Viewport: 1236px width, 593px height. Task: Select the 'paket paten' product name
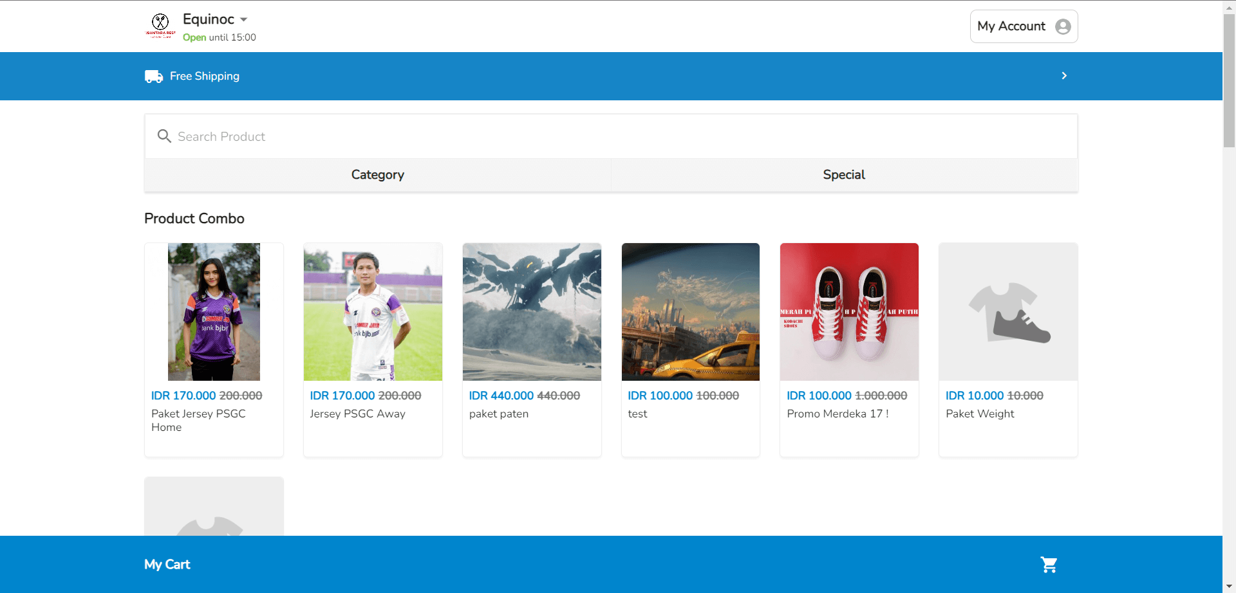[499, 414]
